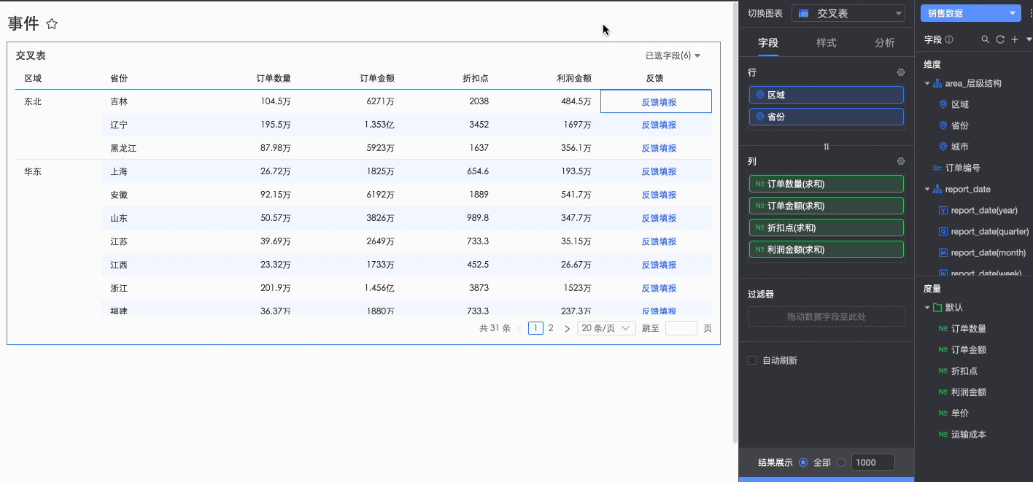Click the 跳至 page number input field
This screenshot has height=482, width=1033.
click(681, 328)
